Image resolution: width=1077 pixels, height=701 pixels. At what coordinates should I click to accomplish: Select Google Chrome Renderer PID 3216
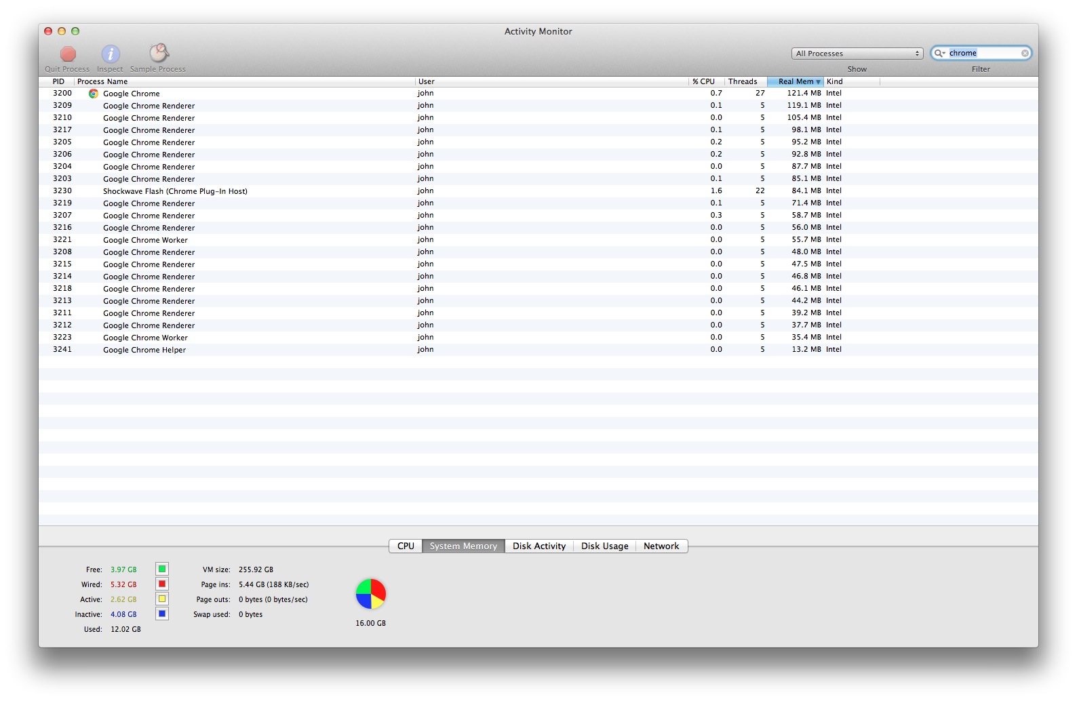[x=538, y=228]
